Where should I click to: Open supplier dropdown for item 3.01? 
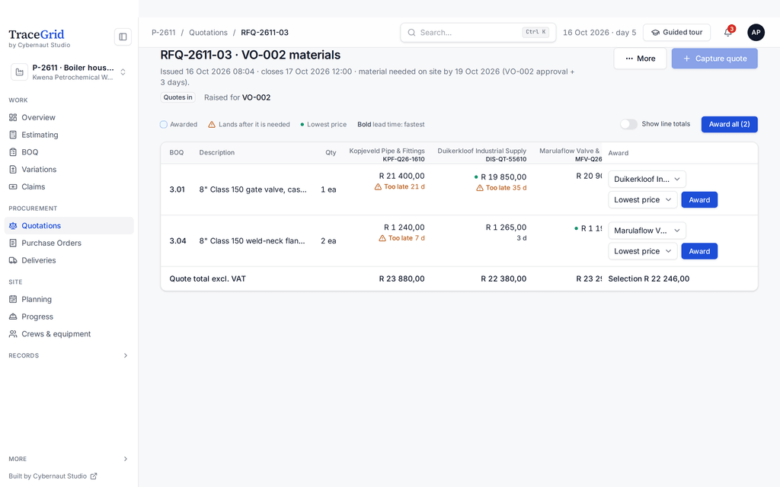click(647, 179)
